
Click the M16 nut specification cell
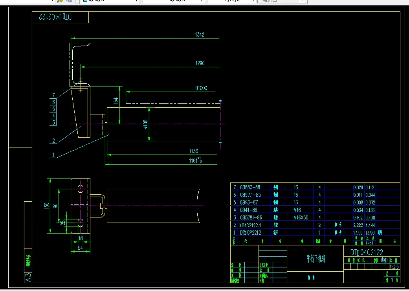[297, 210]
